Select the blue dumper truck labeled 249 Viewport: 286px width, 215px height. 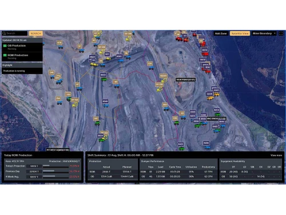53,77
